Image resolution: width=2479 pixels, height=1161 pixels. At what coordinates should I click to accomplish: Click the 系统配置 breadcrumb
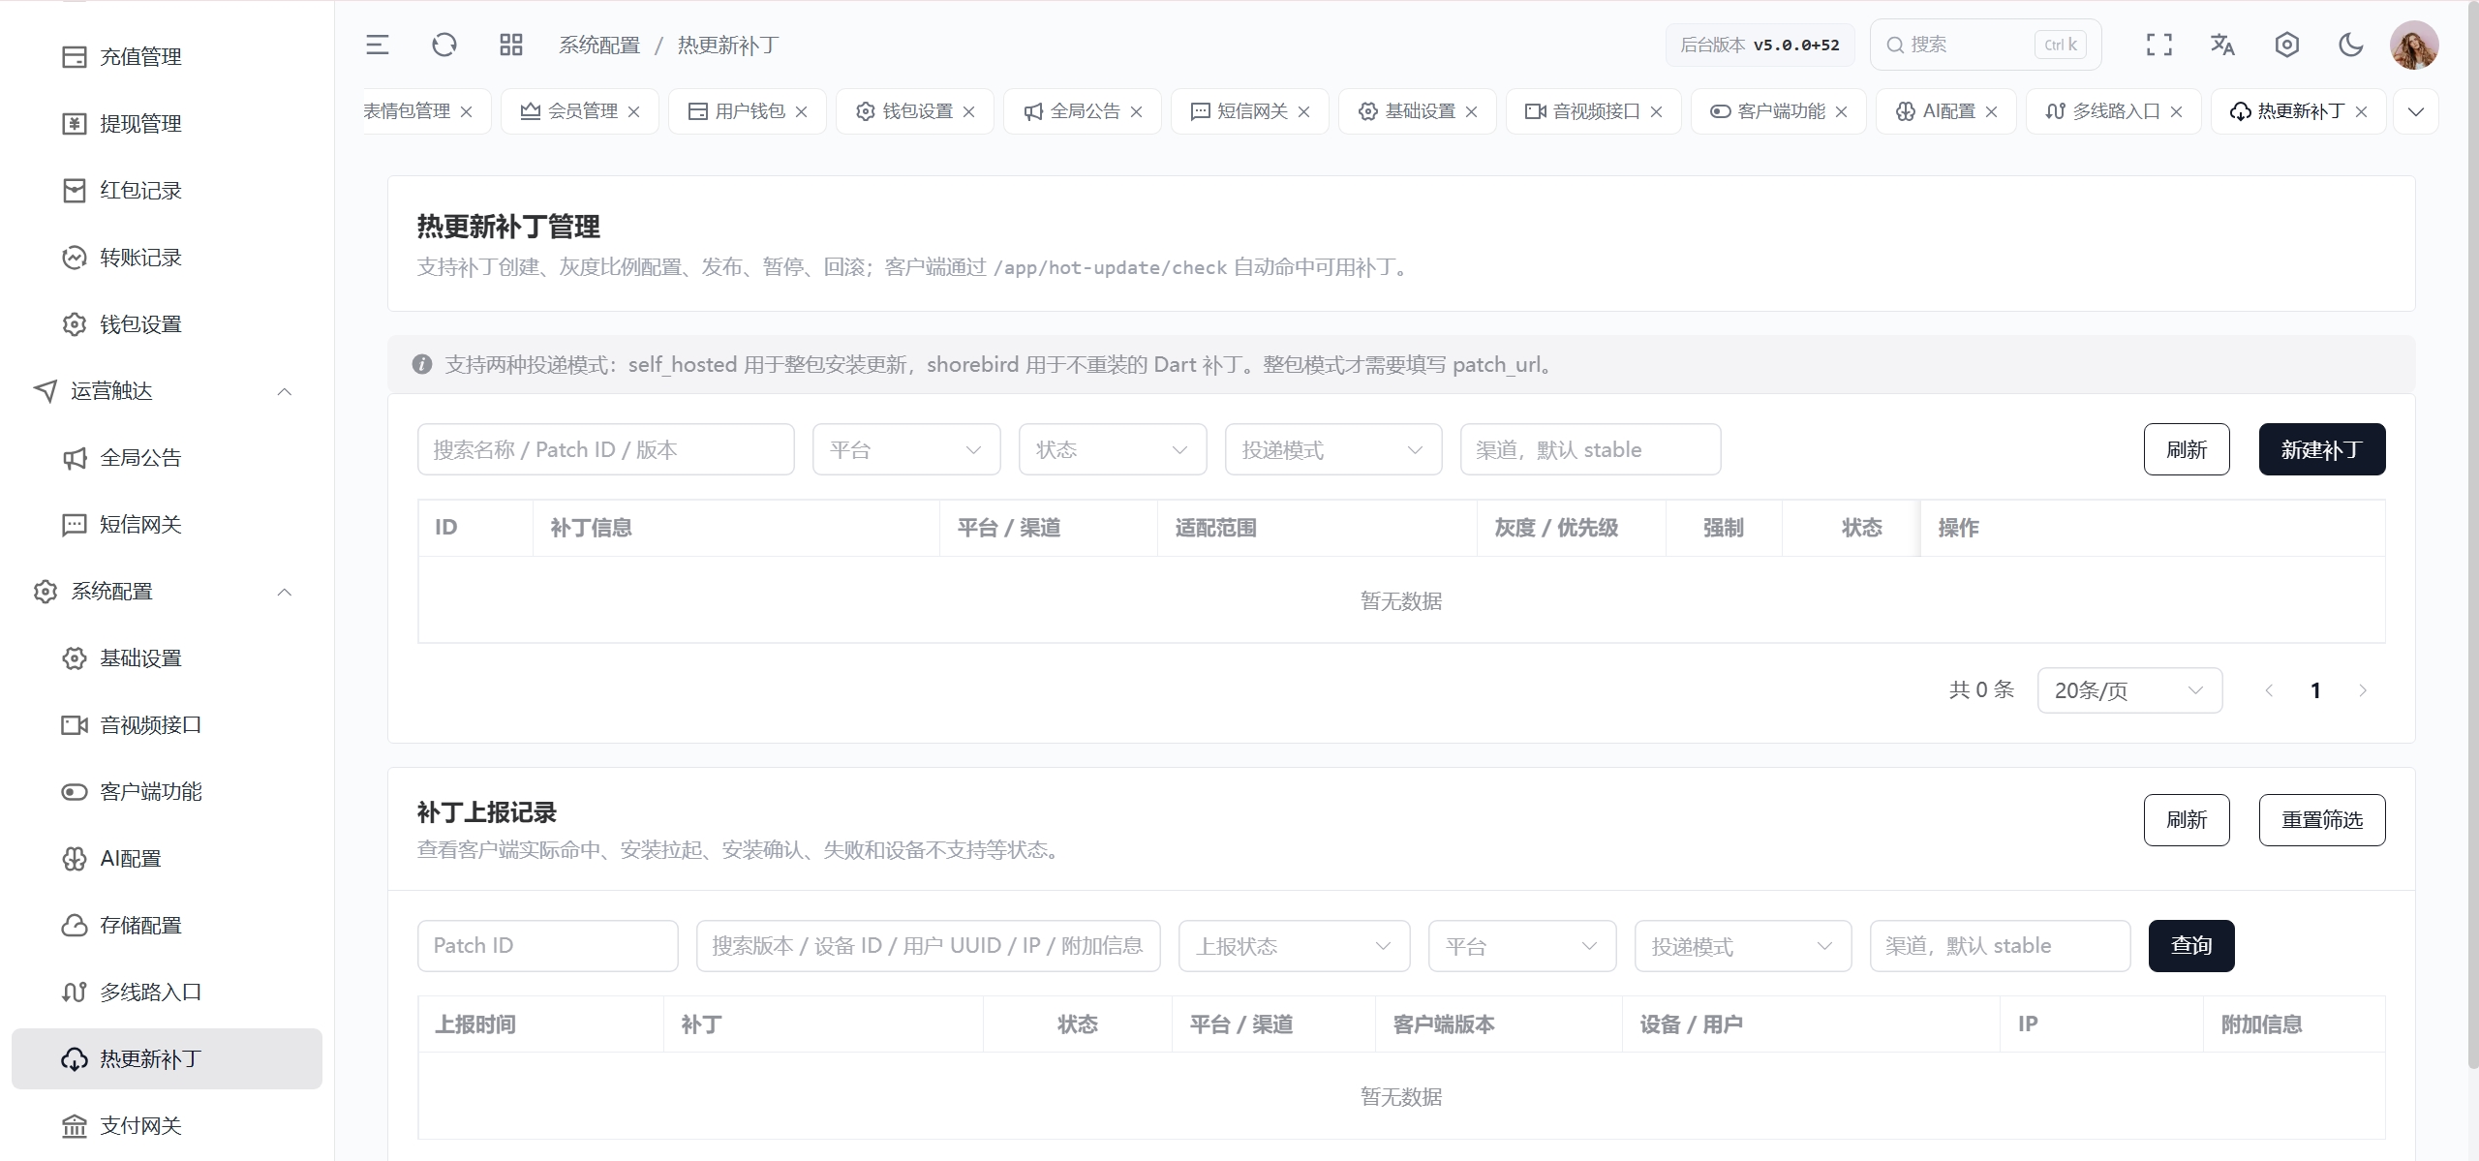[x=599, y=46]
